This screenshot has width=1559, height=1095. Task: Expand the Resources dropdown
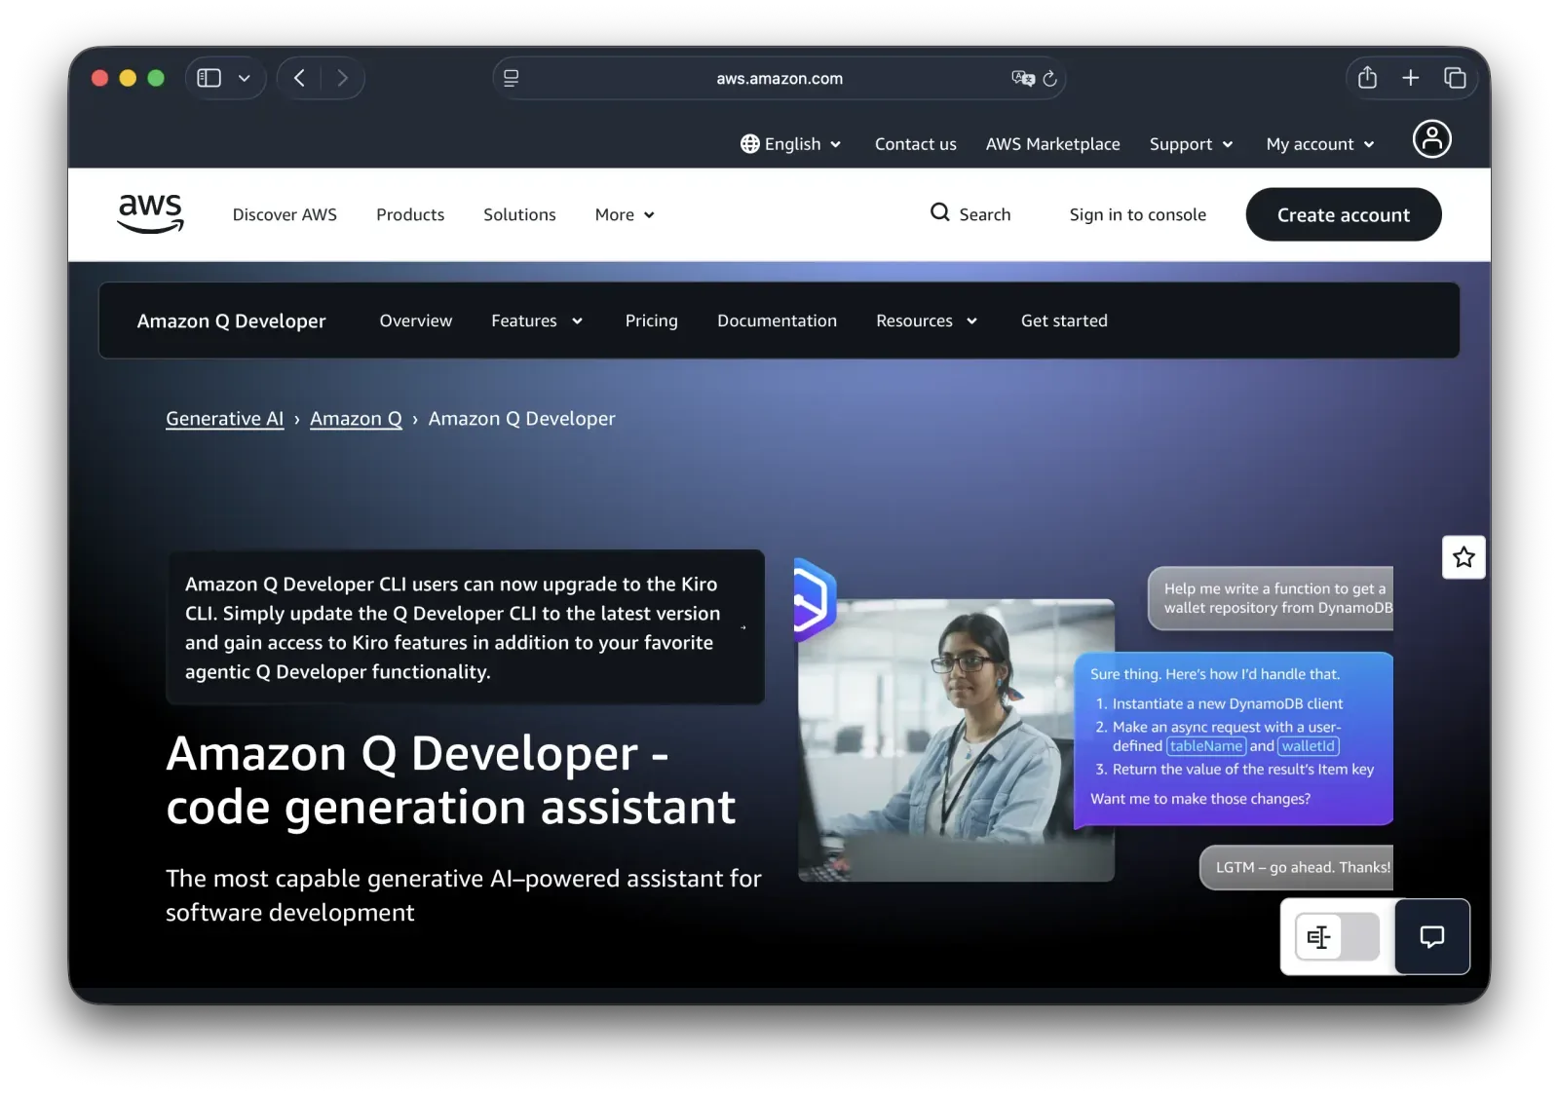click(x=927, y=321)
